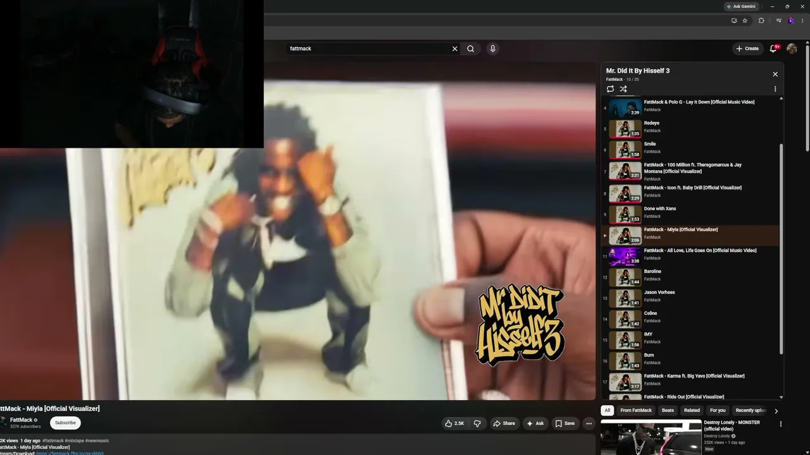Play 'Icon ft. Baby Drill' from playlist
This screenshot has height=455, width=810.
coord(691,193)
